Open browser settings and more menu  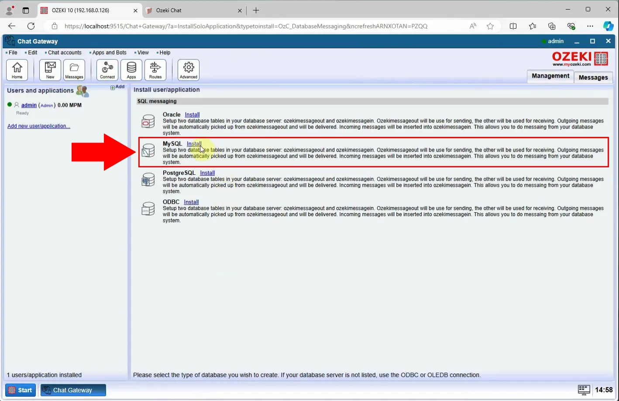590,26
